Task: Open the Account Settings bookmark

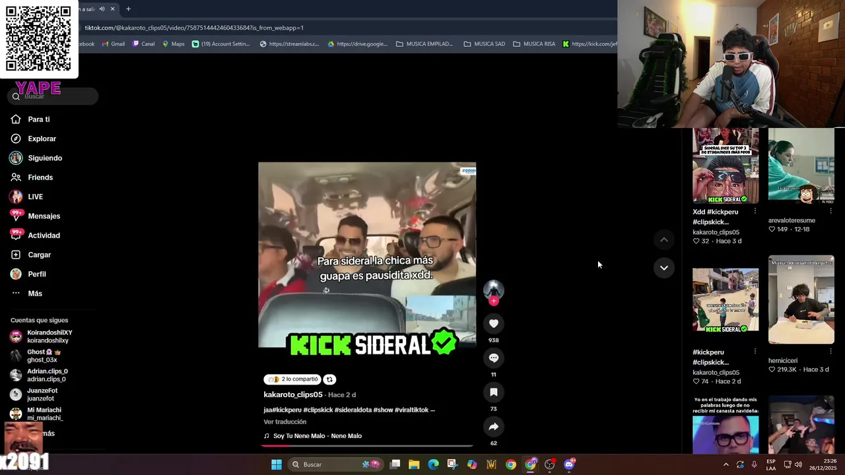Action: [221, 44]
